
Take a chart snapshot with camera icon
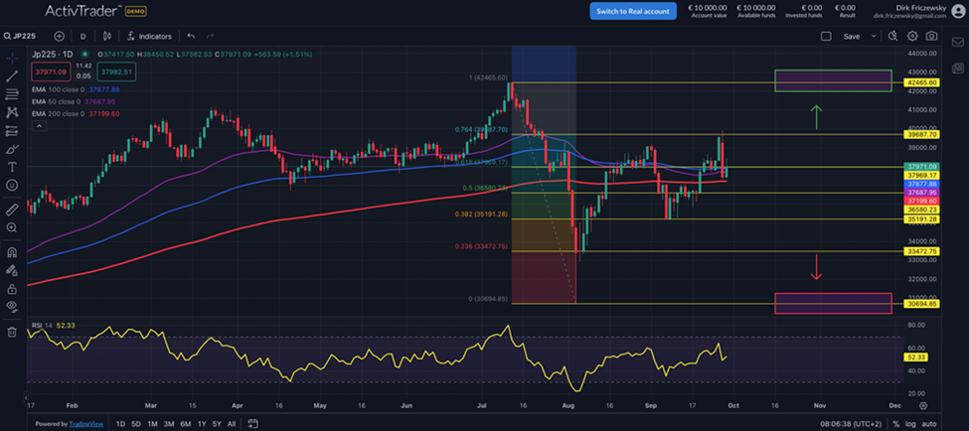tap(931, 36)
